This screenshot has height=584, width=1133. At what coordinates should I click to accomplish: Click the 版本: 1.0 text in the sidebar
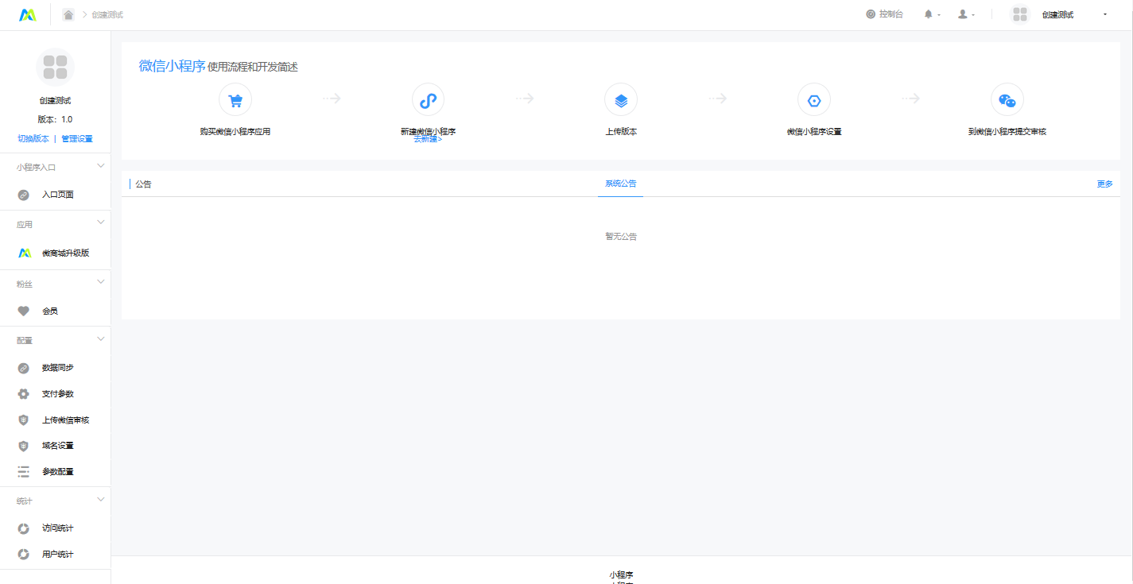56,119
